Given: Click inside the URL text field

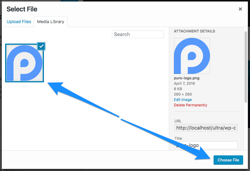Looking at the screenshot, I should [x=206, y=128].
